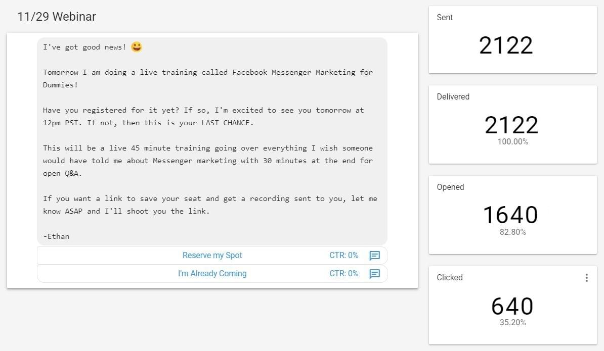The height and width of the screenshot is (351, 604).
Task: Click the chat icon beside I'm Already Coming
Action: point(374,274)
